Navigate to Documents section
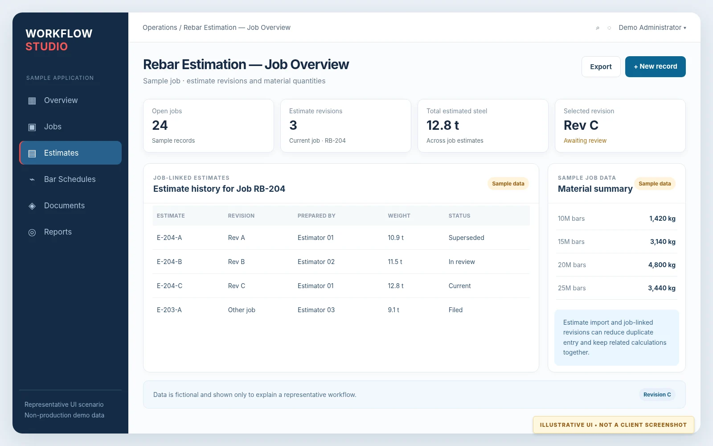 [x=70, y=206]
